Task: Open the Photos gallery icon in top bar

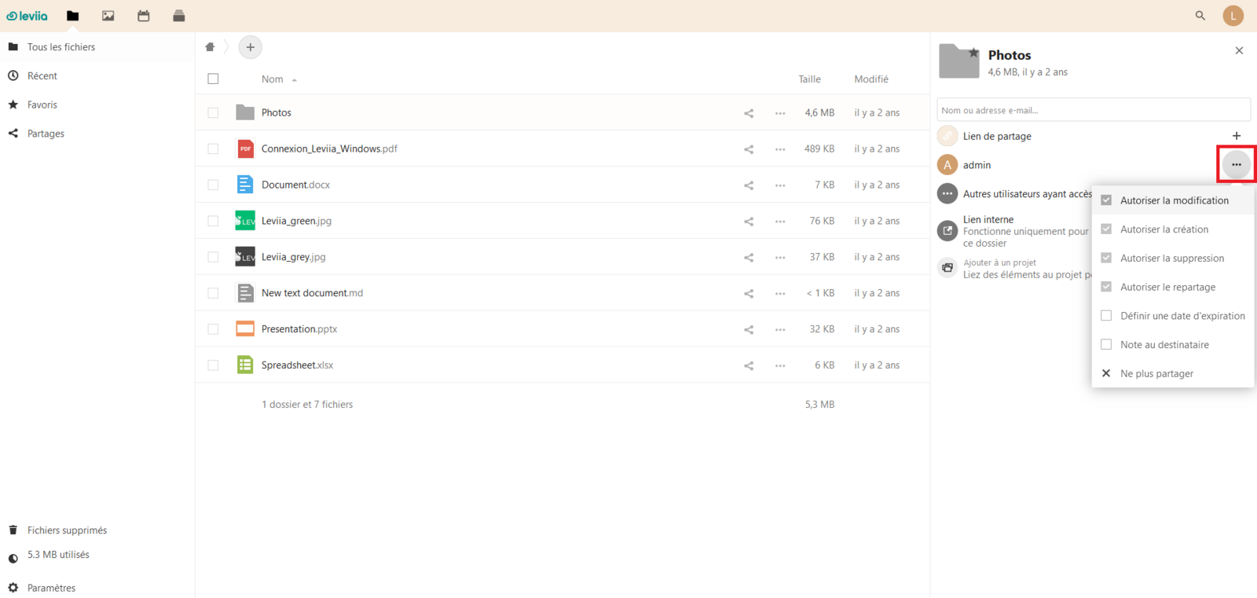Action: coord(108,16)
